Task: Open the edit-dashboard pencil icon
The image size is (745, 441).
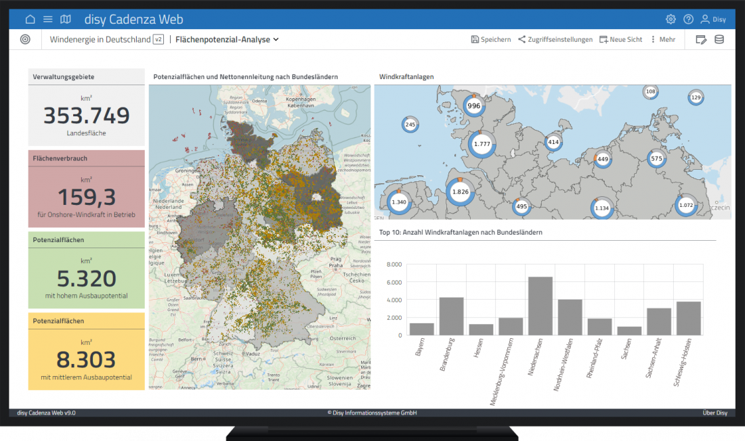Action: coord(701,39)
